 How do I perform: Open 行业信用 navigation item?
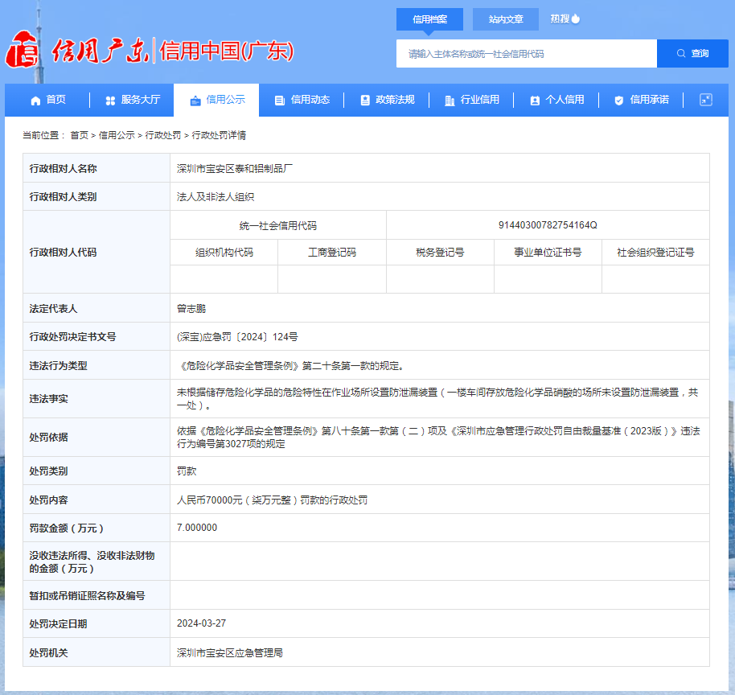tap(472, 100)
